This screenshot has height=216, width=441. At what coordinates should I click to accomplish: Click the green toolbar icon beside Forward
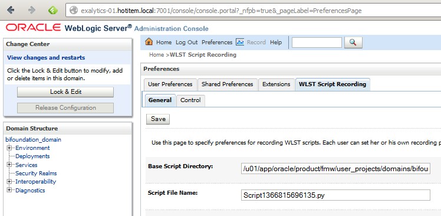[53, 11]
